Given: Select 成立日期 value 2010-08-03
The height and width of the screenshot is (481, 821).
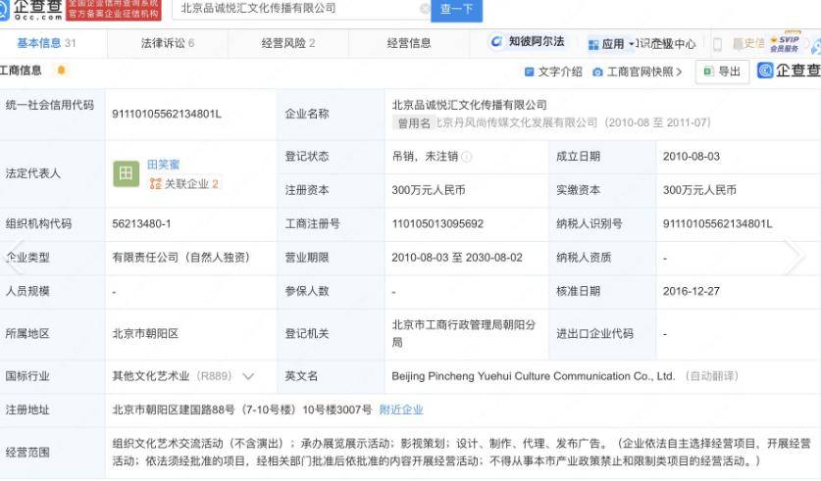Looking at the screenshot, I should pos(692,157).
